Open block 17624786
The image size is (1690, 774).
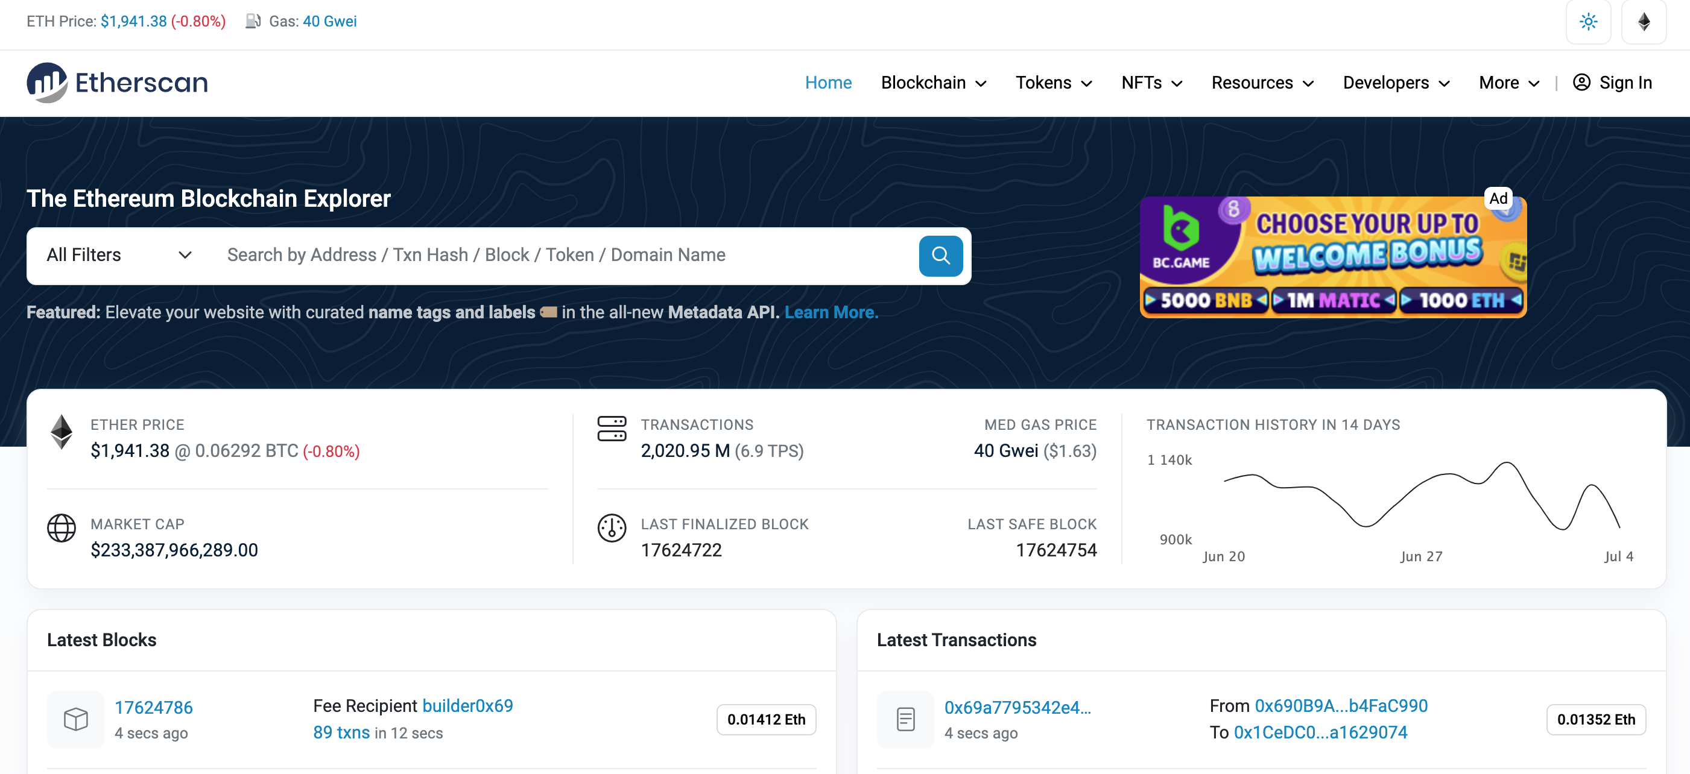pos(154,707)
